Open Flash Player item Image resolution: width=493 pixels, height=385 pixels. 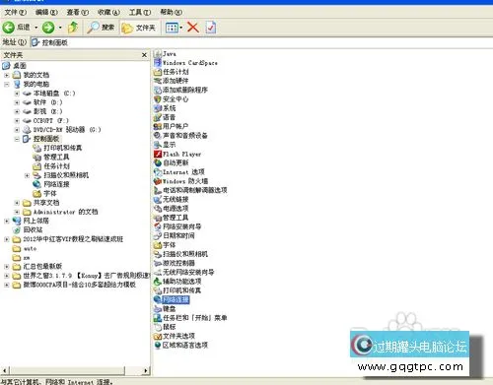(177, 154)
